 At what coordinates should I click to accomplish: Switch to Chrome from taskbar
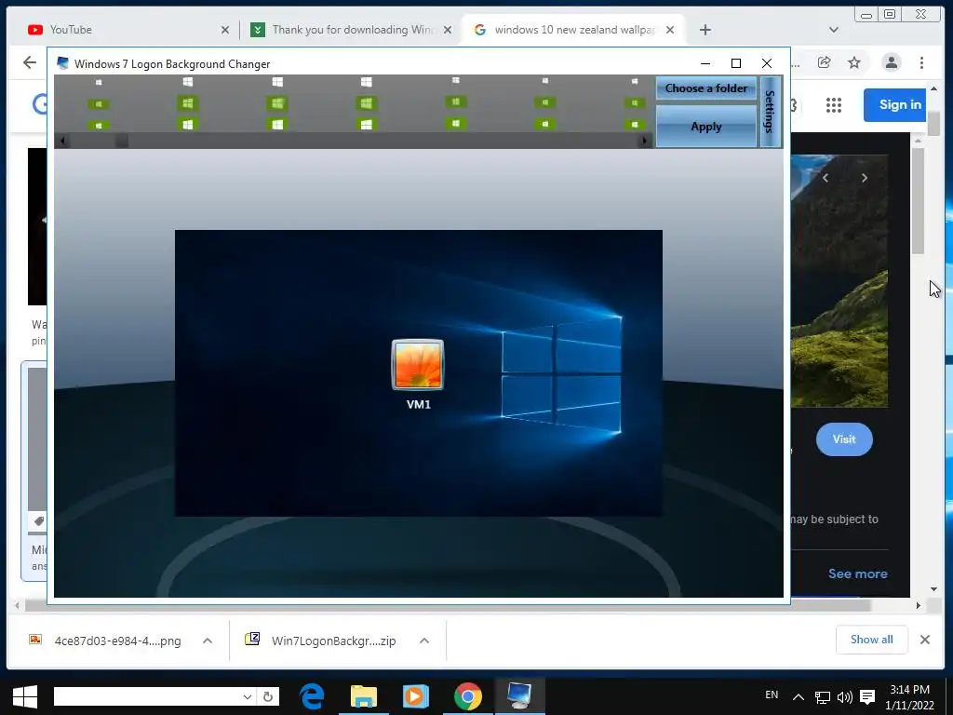[467, 696]
